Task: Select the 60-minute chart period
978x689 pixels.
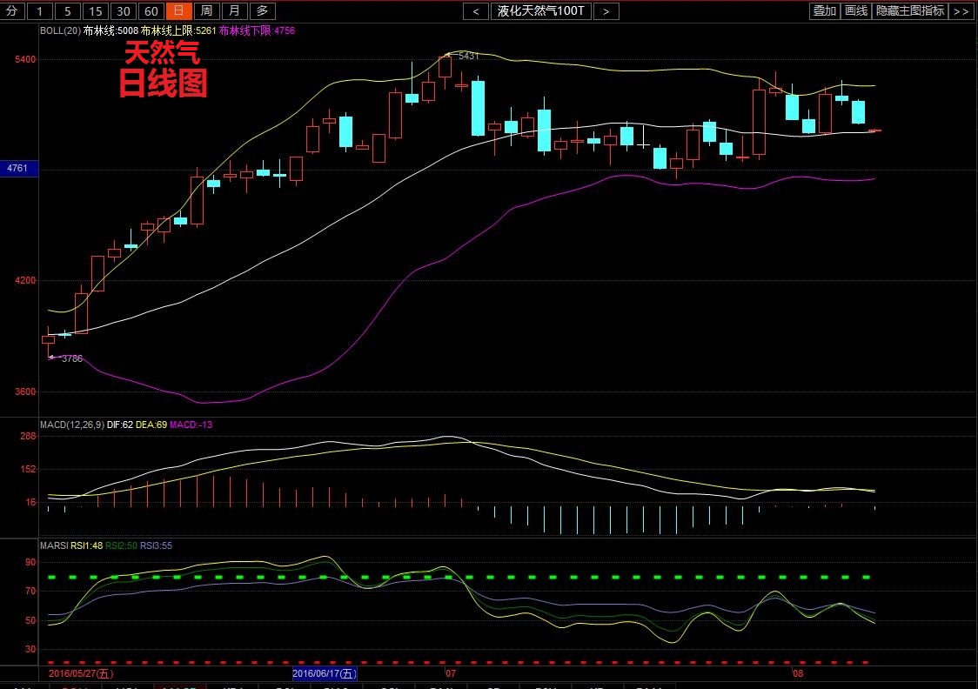Action: click(151, 10)
